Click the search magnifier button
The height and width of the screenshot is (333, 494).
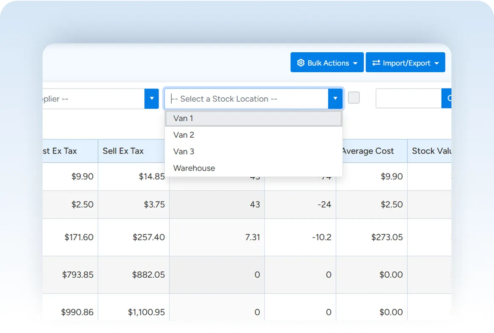(x=447, y=99)
